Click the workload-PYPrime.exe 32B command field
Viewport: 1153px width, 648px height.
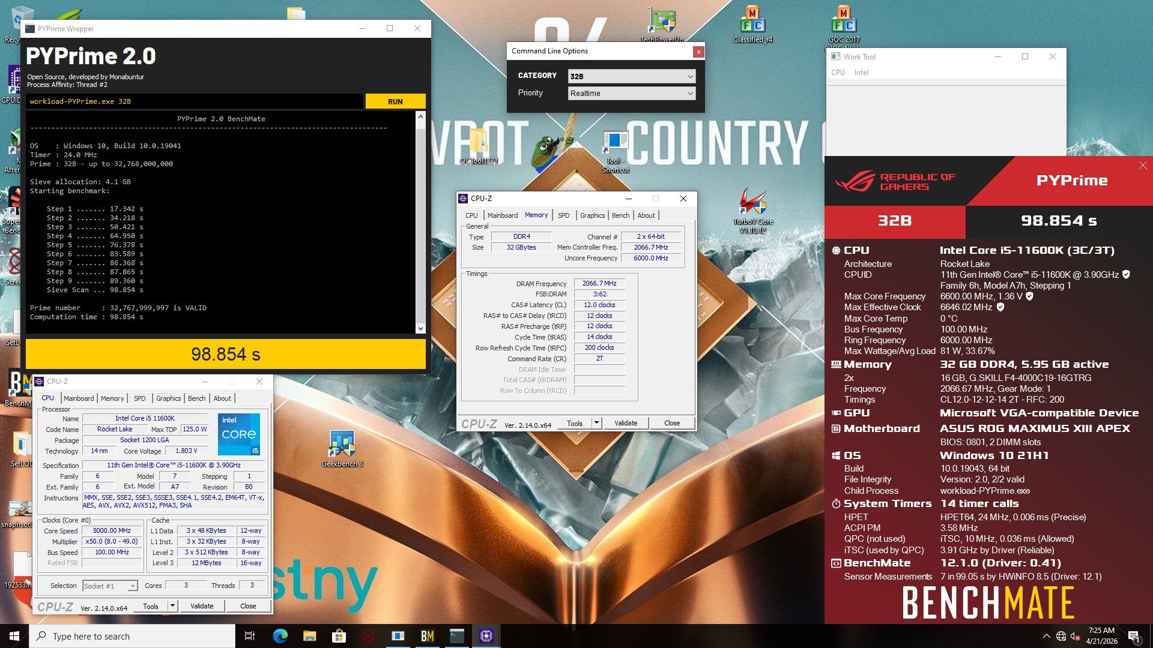(x=195, y=101)
